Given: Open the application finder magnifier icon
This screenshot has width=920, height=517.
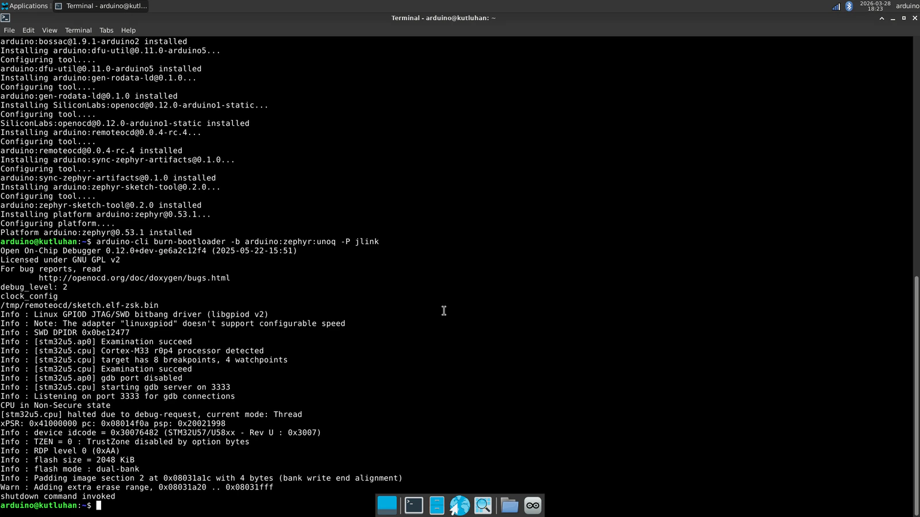Looking at the screenshot, I should pos(483,505).
